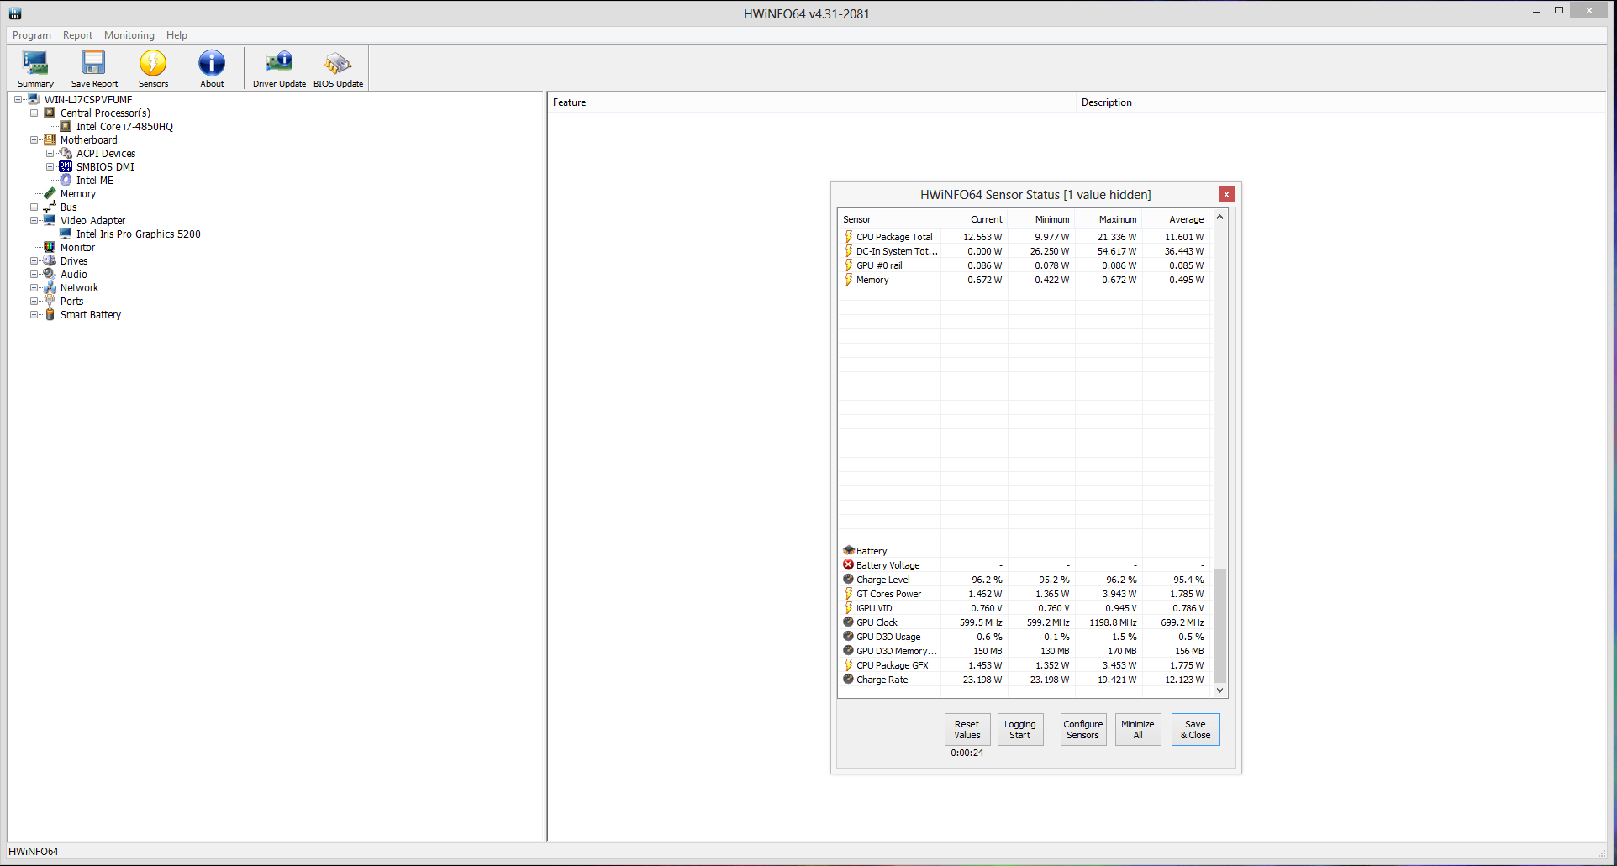Expand the ACPI Devices node
Viewport: 1617px width, 866px height.
click(x=50, y=154)
